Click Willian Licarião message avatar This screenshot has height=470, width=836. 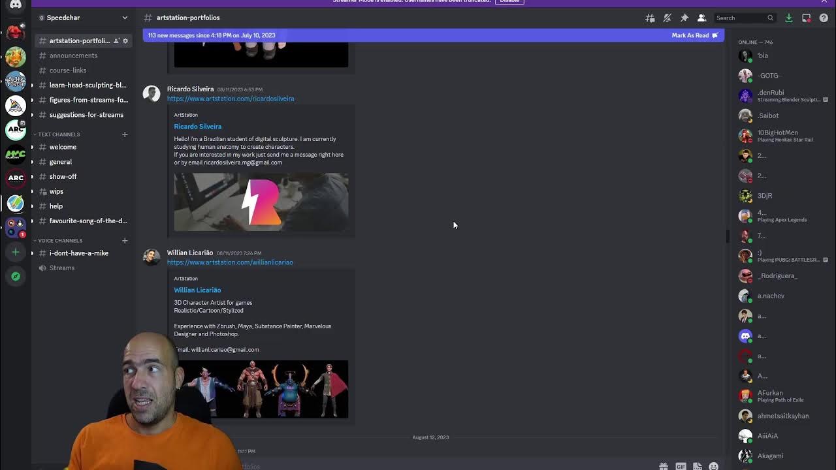[x=152, y=257]
